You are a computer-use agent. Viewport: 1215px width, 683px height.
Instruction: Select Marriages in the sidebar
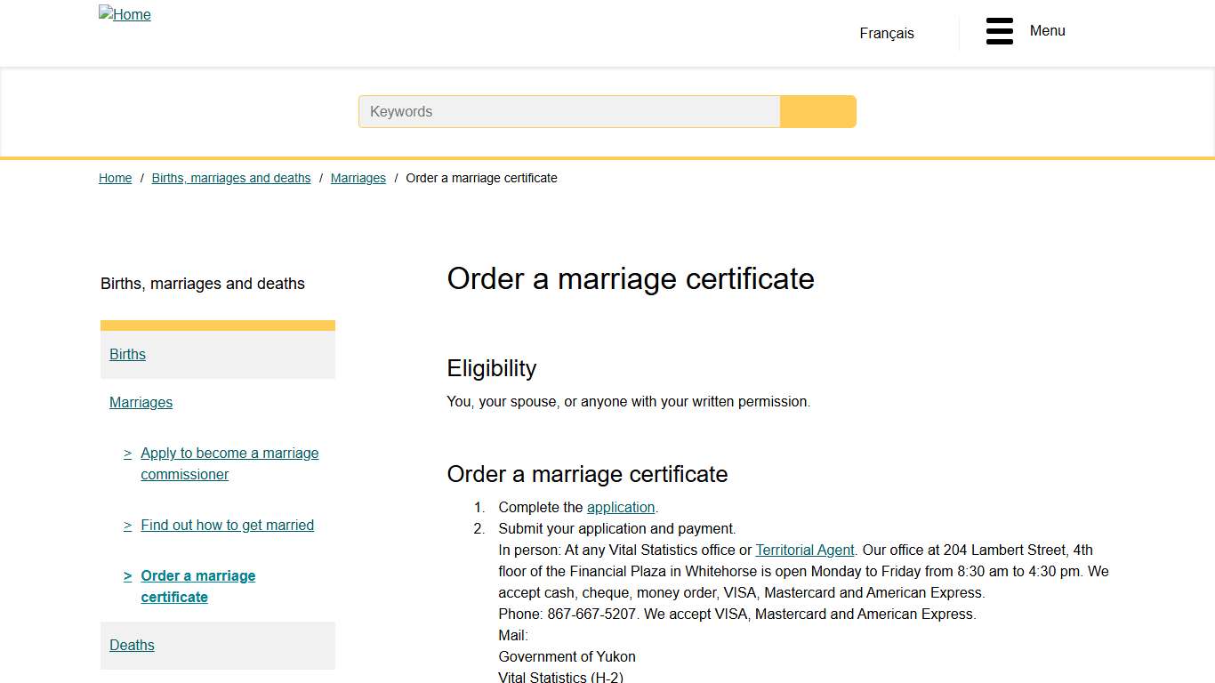pos(141,402)
